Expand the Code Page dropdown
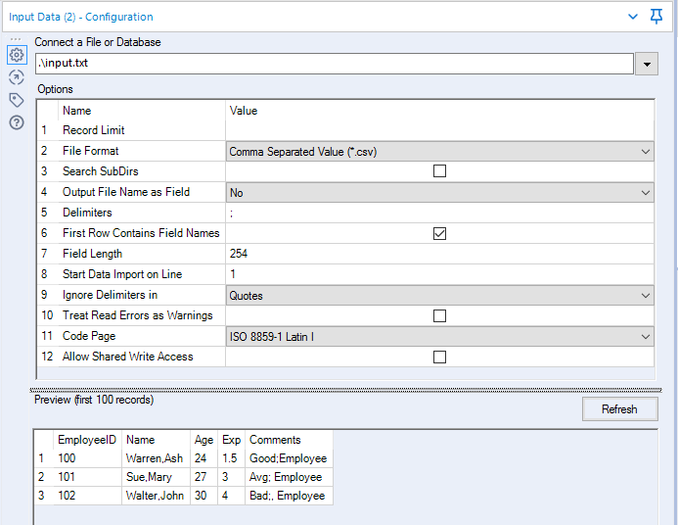678x525 pixels. click(645, 337)
